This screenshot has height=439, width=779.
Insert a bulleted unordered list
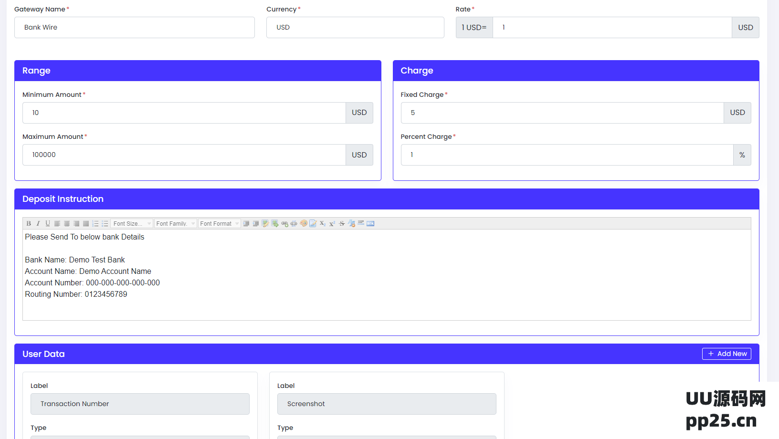pos(105,223)
